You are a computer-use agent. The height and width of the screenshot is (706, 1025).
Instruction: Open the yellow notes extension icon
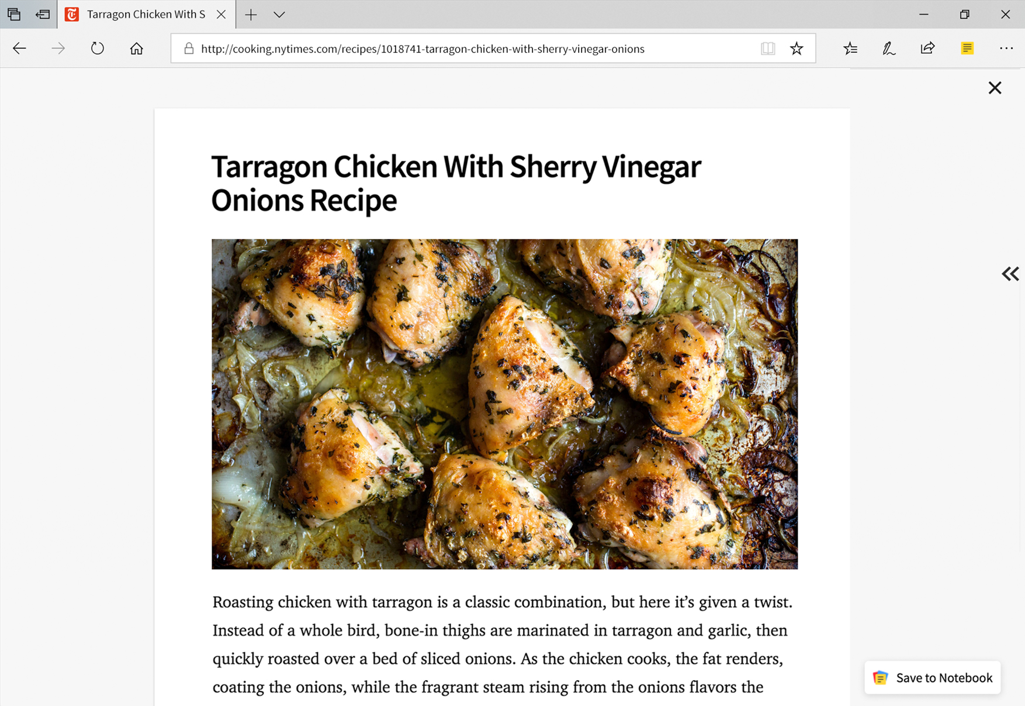(x=967, y=49)
